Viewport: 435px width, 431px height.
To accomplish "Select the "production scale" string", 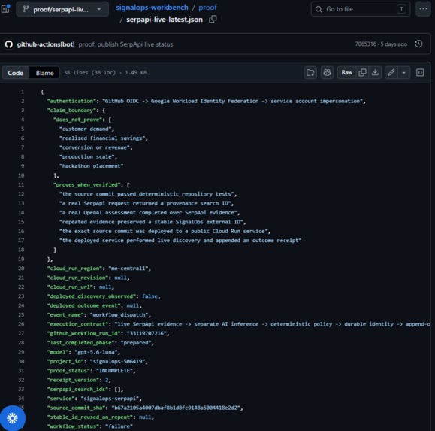I will coord(87,157).
